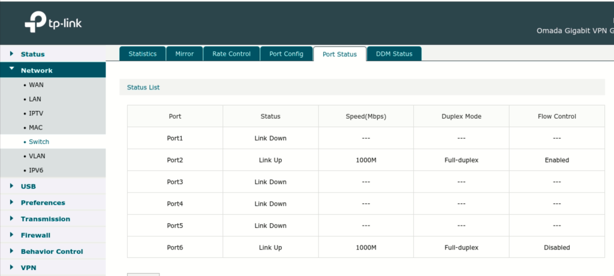
Task: Click Port6's 1000M speed value
Action: coord(366,247)
